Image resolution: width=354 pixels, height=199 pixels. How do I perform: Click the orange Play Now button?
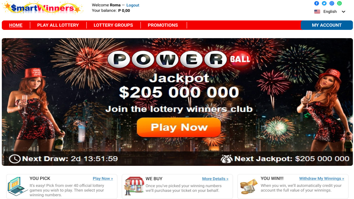coord(179,127)
